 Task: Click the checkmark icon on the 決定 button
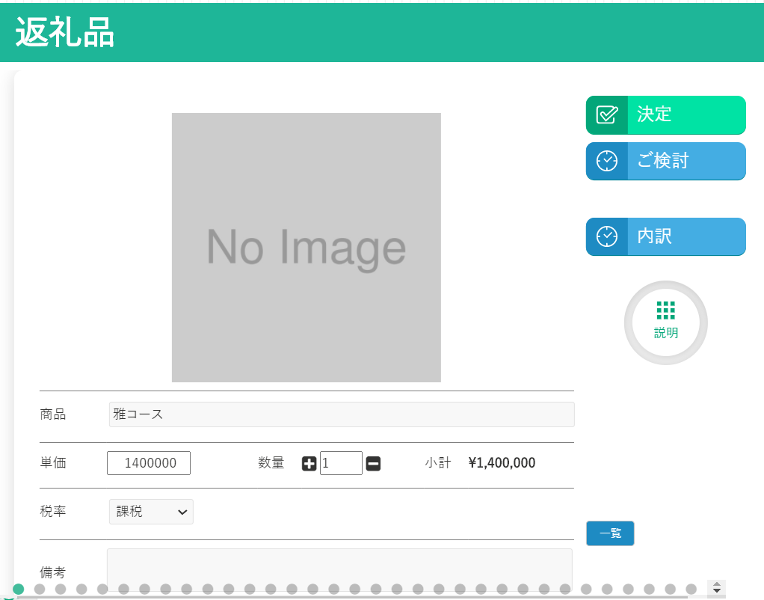(x=606, y=115)
